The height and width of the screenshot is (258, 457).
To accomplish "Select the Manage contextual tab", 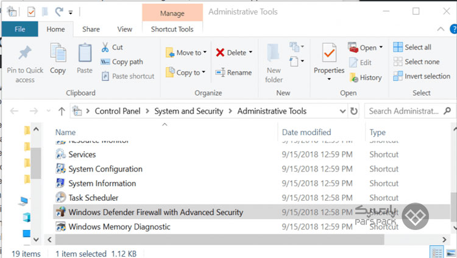I will pos(172,13).
